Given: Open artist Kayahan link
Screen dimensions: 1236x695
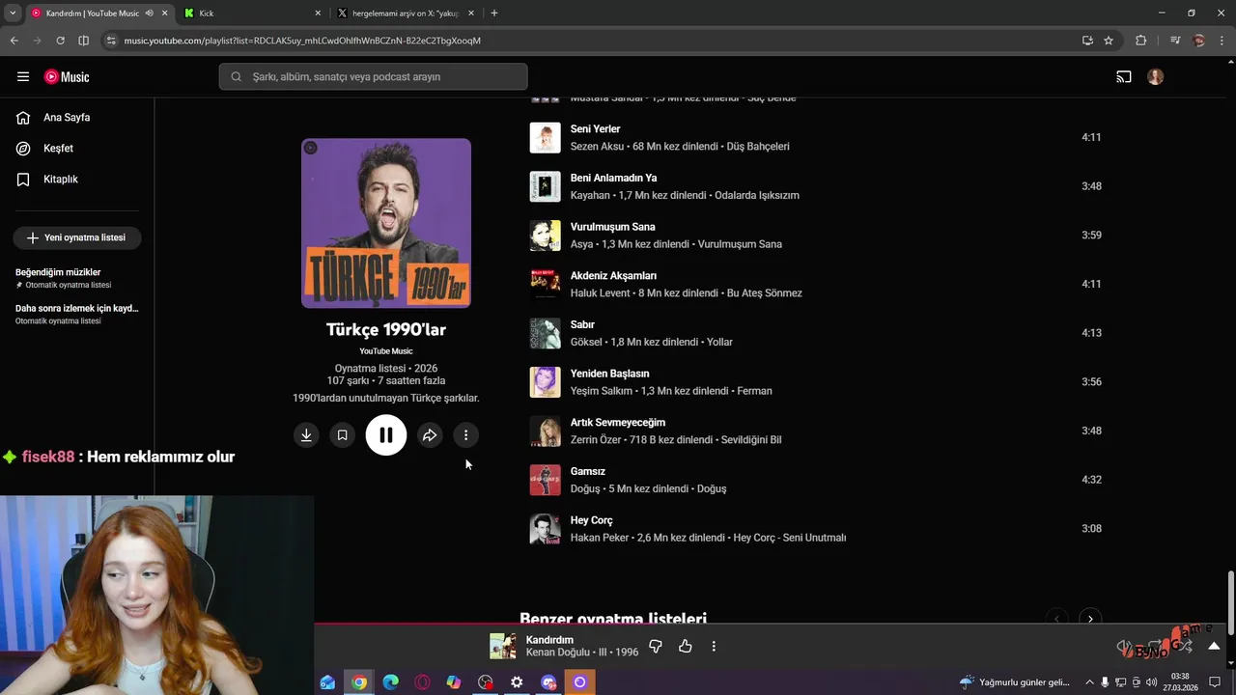Looking at the screenshot, I should click(x=590, y=195).
